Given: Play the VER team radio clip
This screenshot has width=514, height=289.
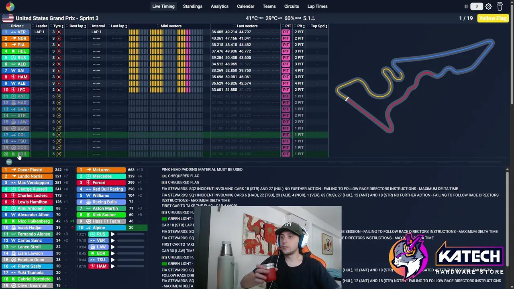Looking at the screenshot, I should 112,240.
